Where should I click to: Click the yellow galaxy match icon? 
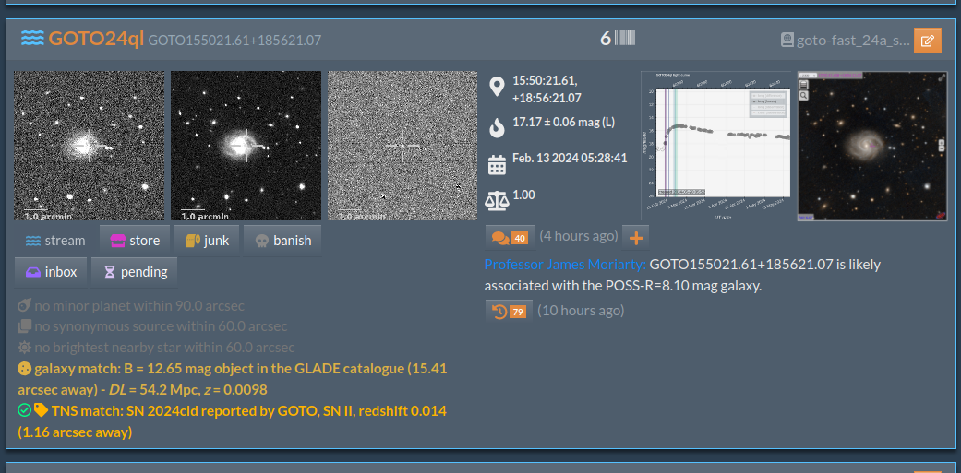click(25, 369)
